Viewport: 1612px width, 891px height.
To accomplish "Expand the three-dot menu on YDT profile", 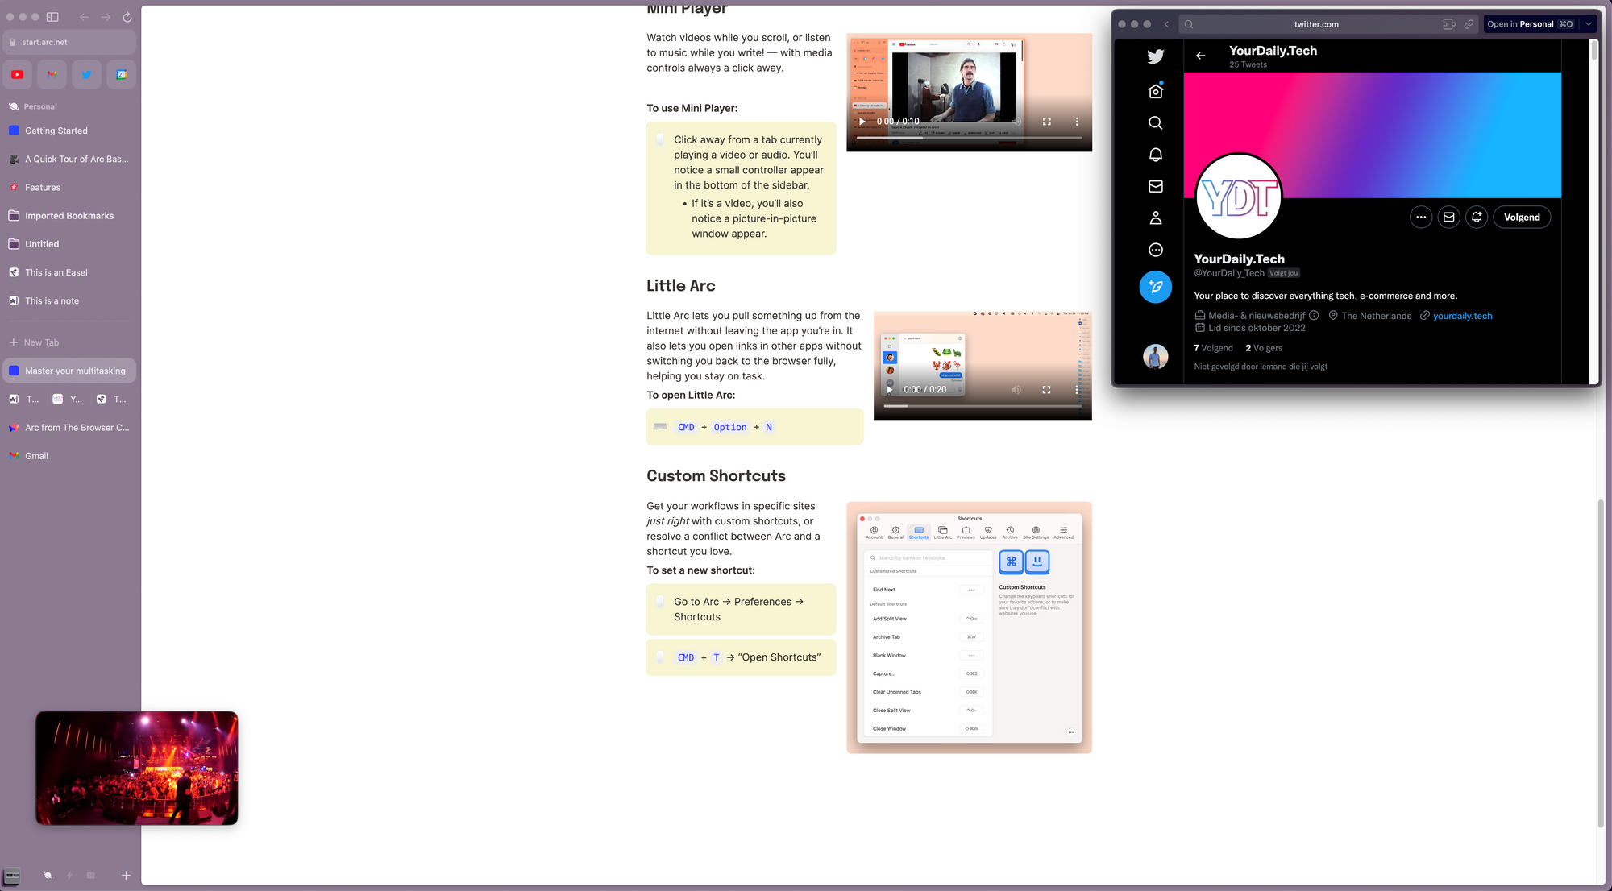I will point(1421,218).
